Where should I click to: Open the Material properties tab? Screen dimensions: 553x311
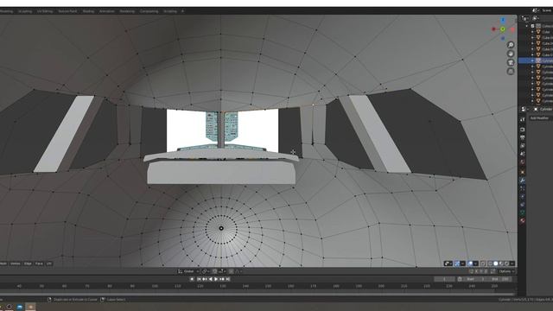click(x=522, y=220)
